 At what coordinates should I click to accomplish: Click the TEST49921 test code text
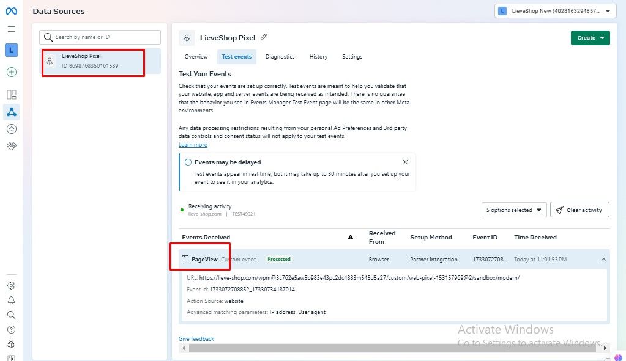[x=244, y=214]
